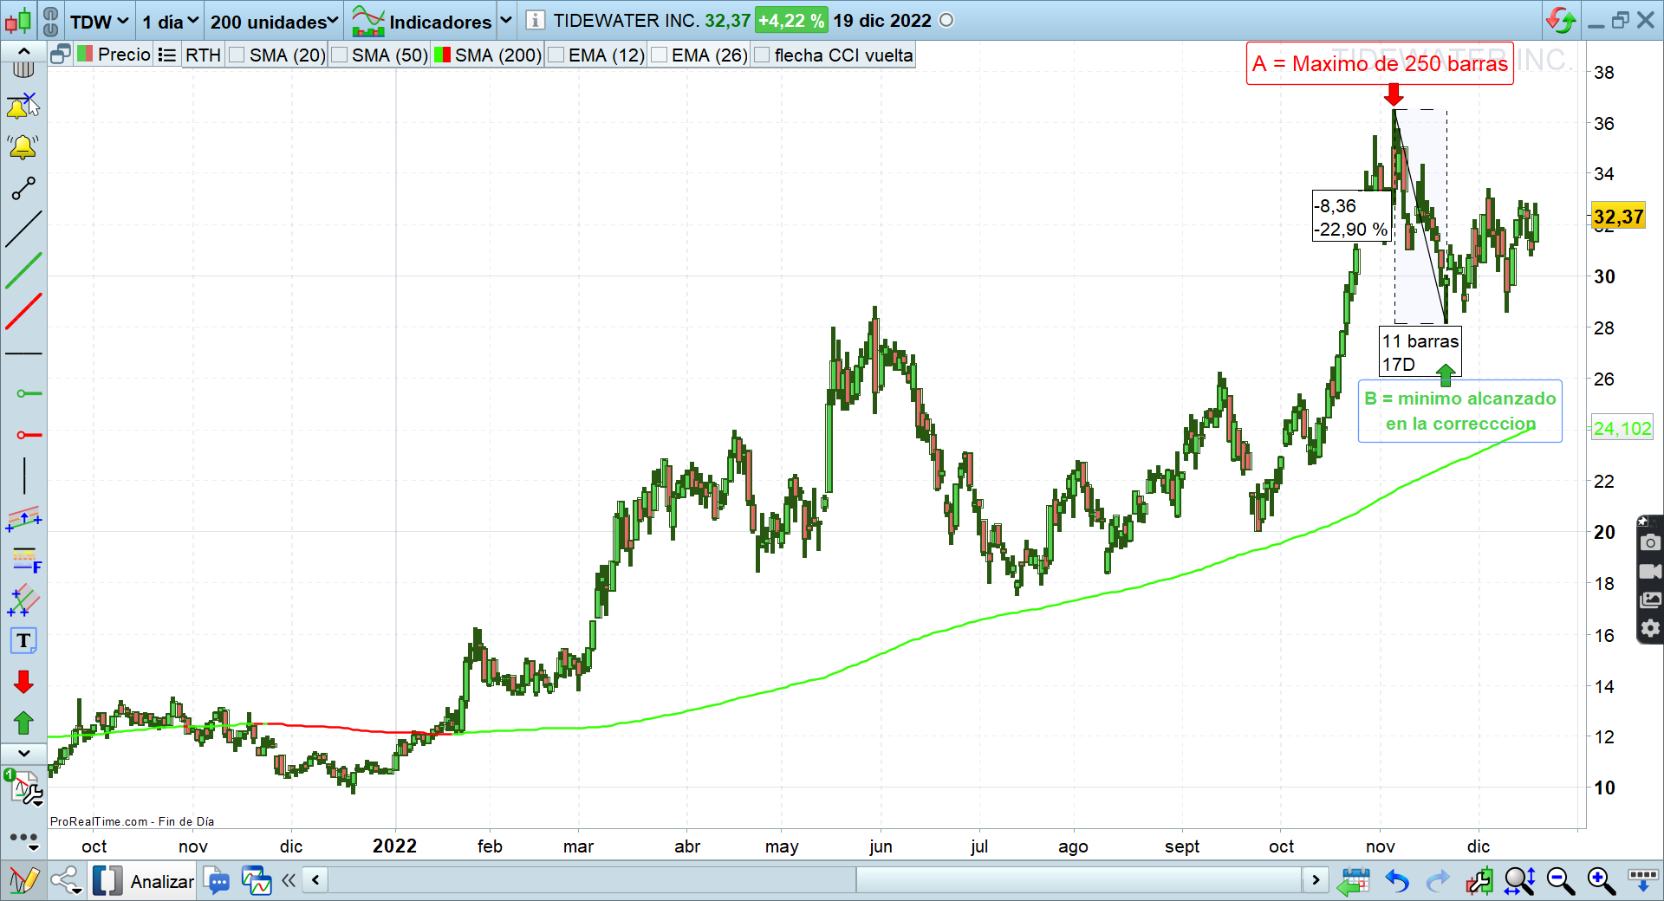
Task: Open the TDW ticker dropdown
Action: [99, 21]
